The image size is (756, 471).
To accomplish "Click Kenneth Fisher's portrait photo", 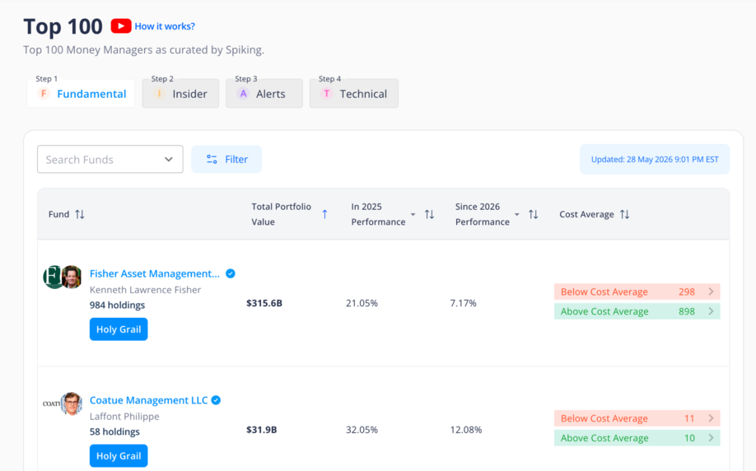I will [72, 277].
